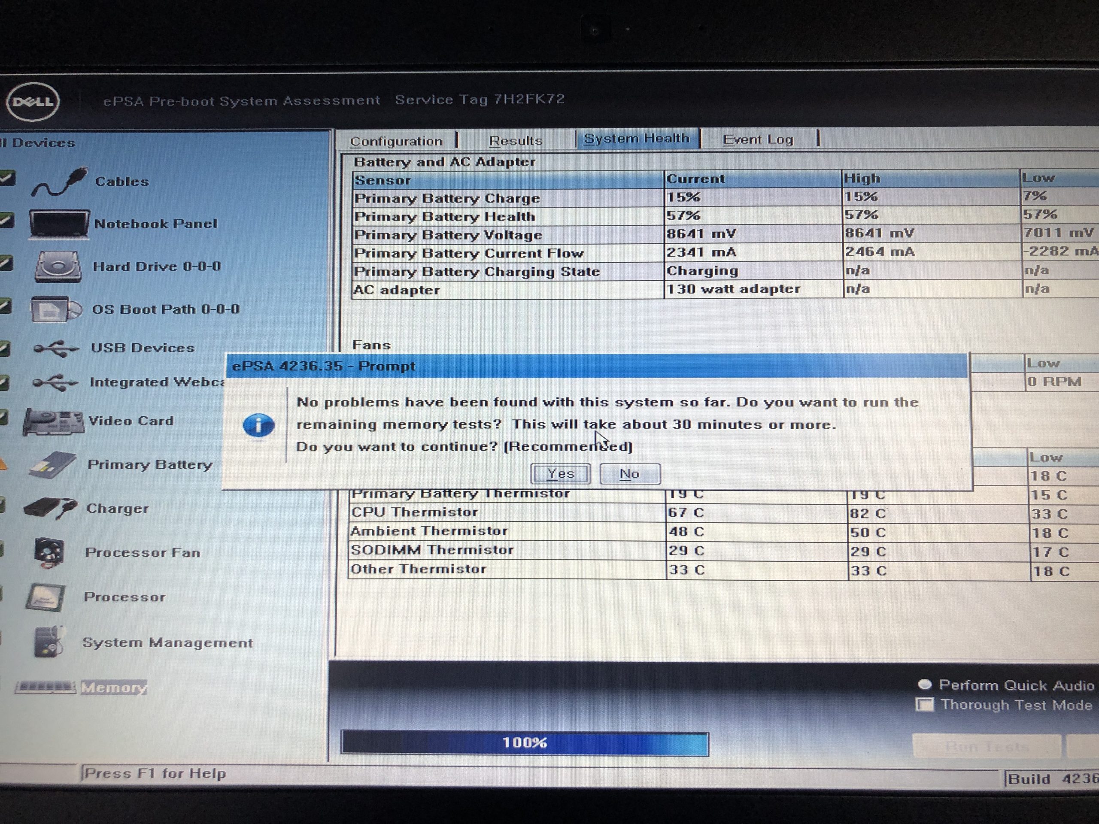Click the Service Tag 7H2FK72 text
The image size is (1099, 824).
click(480, 99)
